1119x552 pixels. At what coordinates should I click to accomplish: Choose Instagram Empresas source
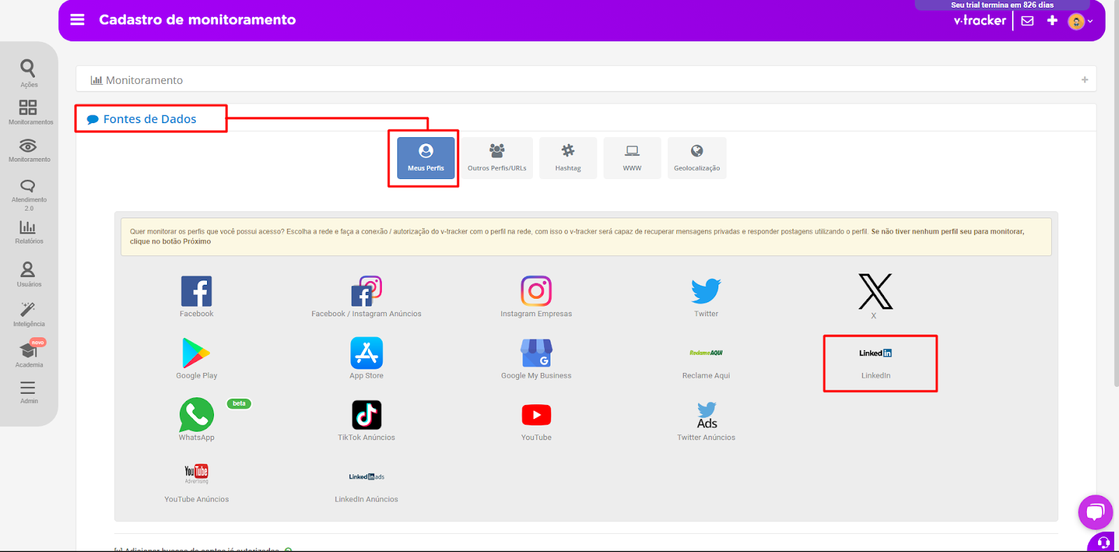[536, 297]
